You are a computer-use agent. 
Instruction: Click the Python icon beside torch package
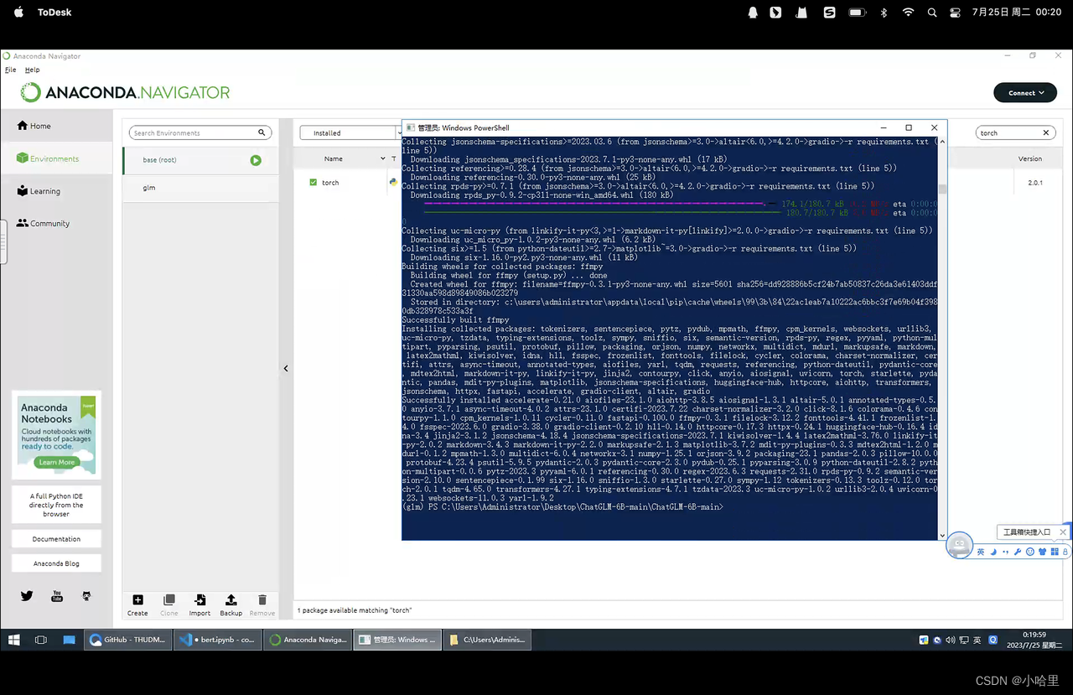[393, 182]
